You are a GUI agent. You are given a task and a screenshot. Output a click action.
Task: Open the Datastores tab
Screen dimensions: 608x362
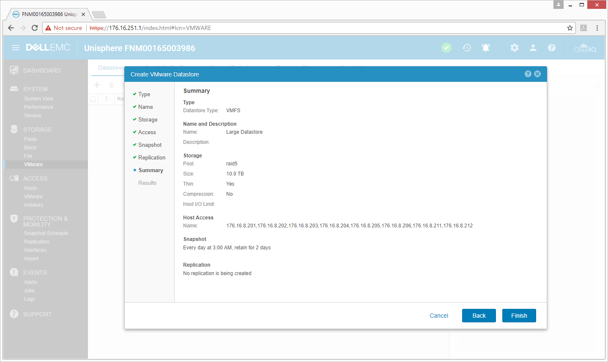tap(111, 68)
